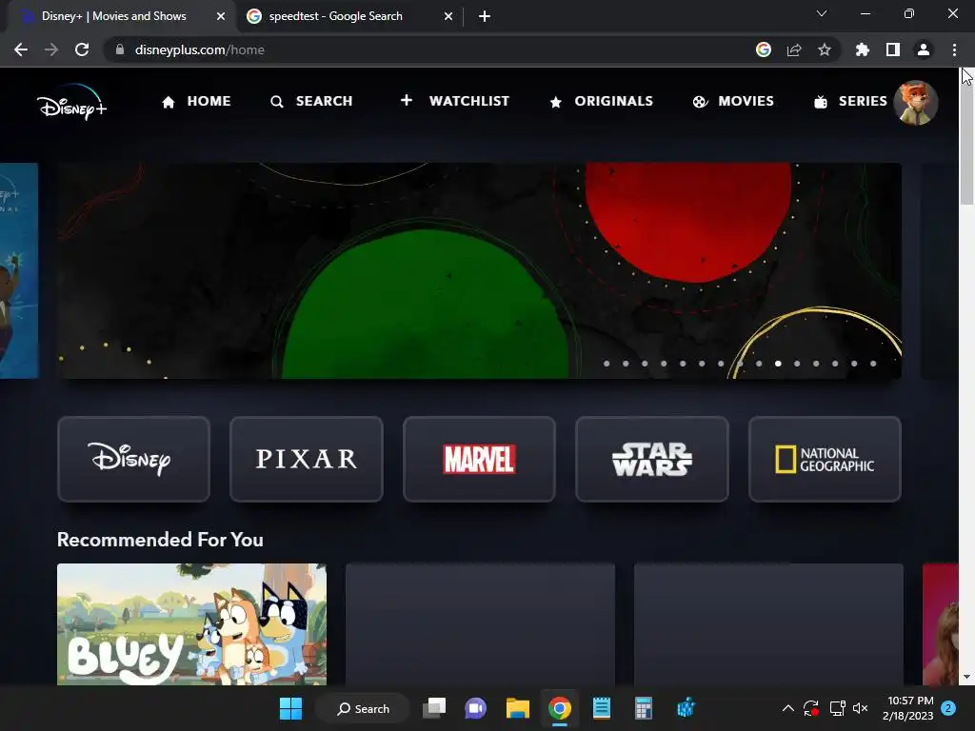
Task: Open notifications badge showing 2
Action: coord(948,708)
